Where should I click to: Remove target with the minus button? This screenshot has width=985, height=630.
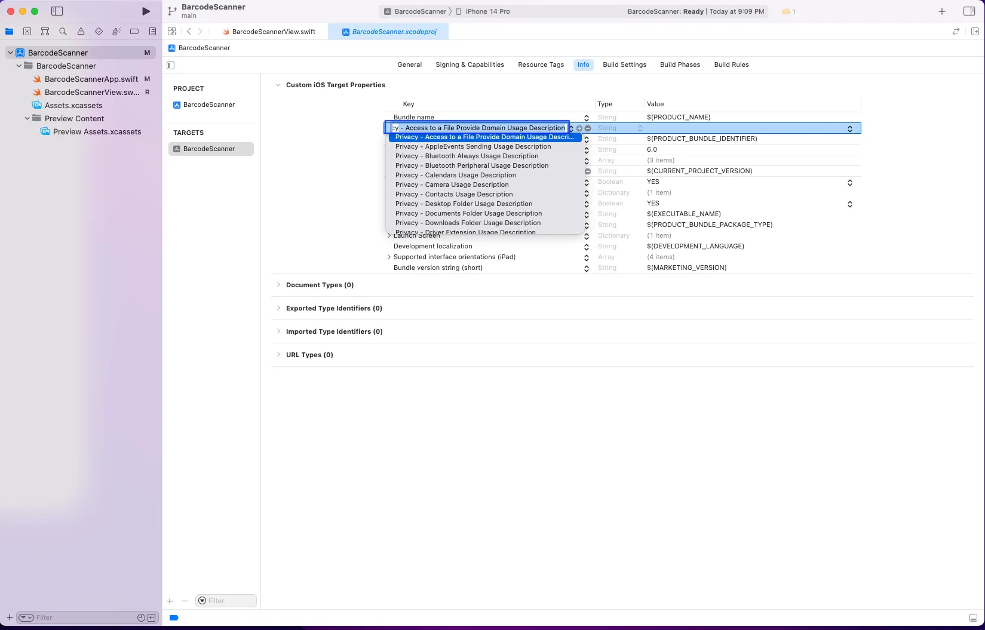185,601
